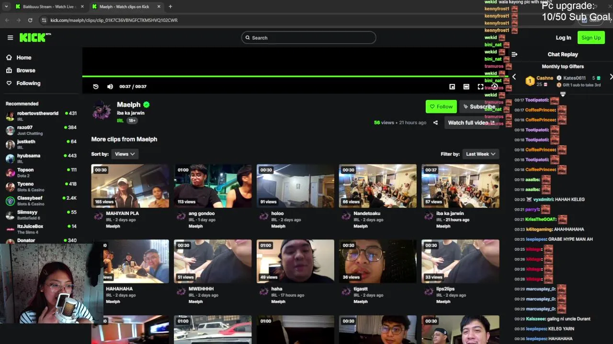The image size is (613, 344).
Task: Show next gifter with the right chevron
Action: click(x=611, y=77)
